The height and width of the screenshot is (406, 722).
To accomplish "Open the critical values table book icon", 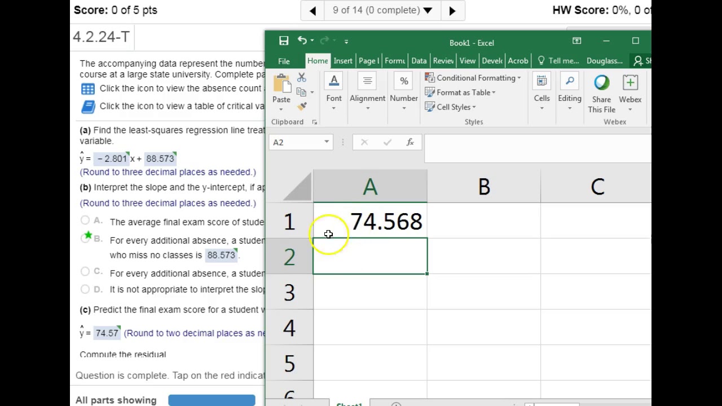I will pos(88,106).
